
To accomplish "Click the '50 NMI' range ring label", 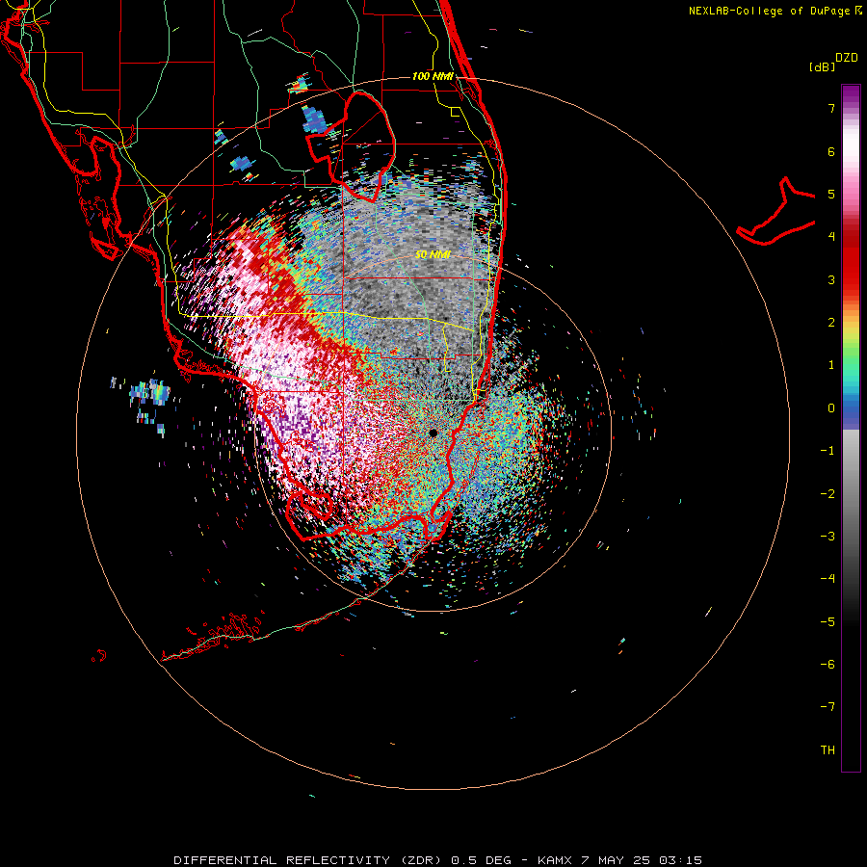I will tap(433, 254).
